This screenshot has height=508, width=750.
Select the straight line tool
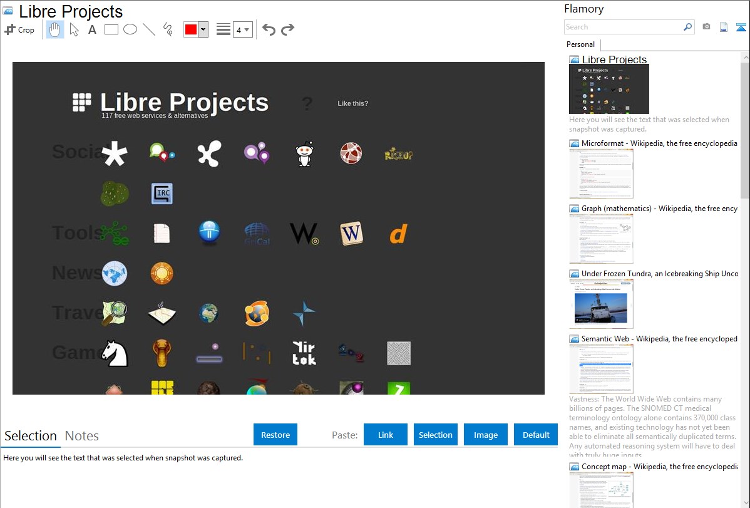tap(149, 29)
